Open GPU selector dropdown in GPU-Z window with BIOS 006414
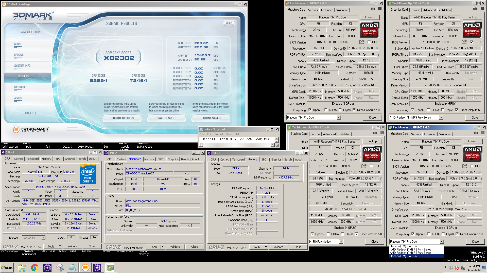Viewport: 487px width, 273px height. (339, 118)
